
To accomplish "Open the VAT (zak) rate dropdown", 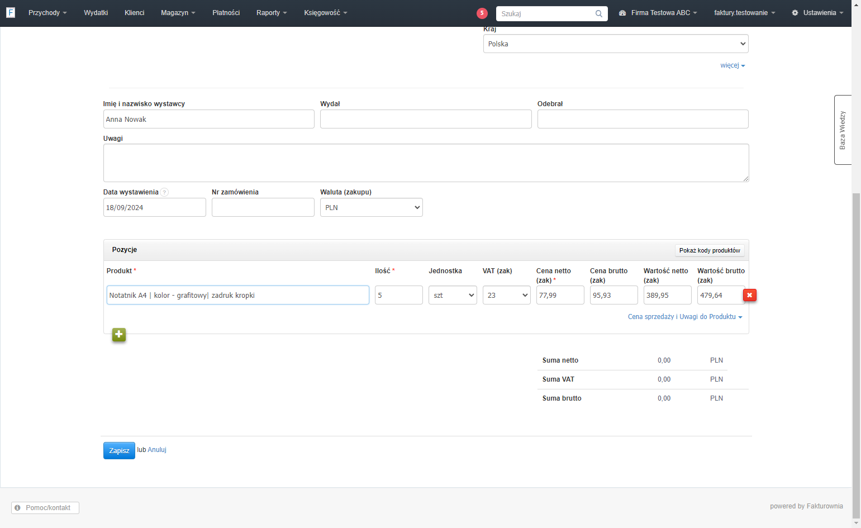I will 507,295.
